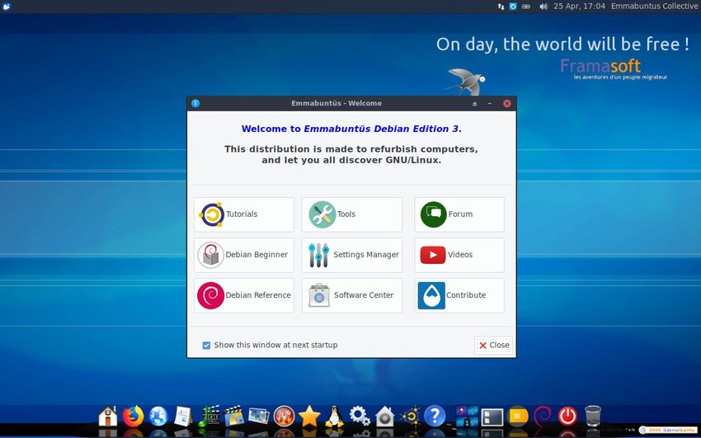The width and height of the screenshot is (701, 438).
Task: Launch Firefox from the dock
Action: point(134,416)
